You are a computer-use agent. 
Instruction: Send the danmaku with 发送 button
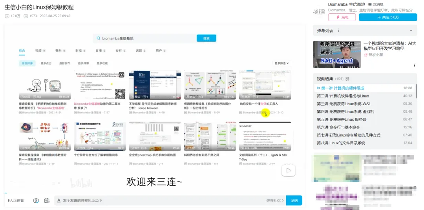pos(294,201)
